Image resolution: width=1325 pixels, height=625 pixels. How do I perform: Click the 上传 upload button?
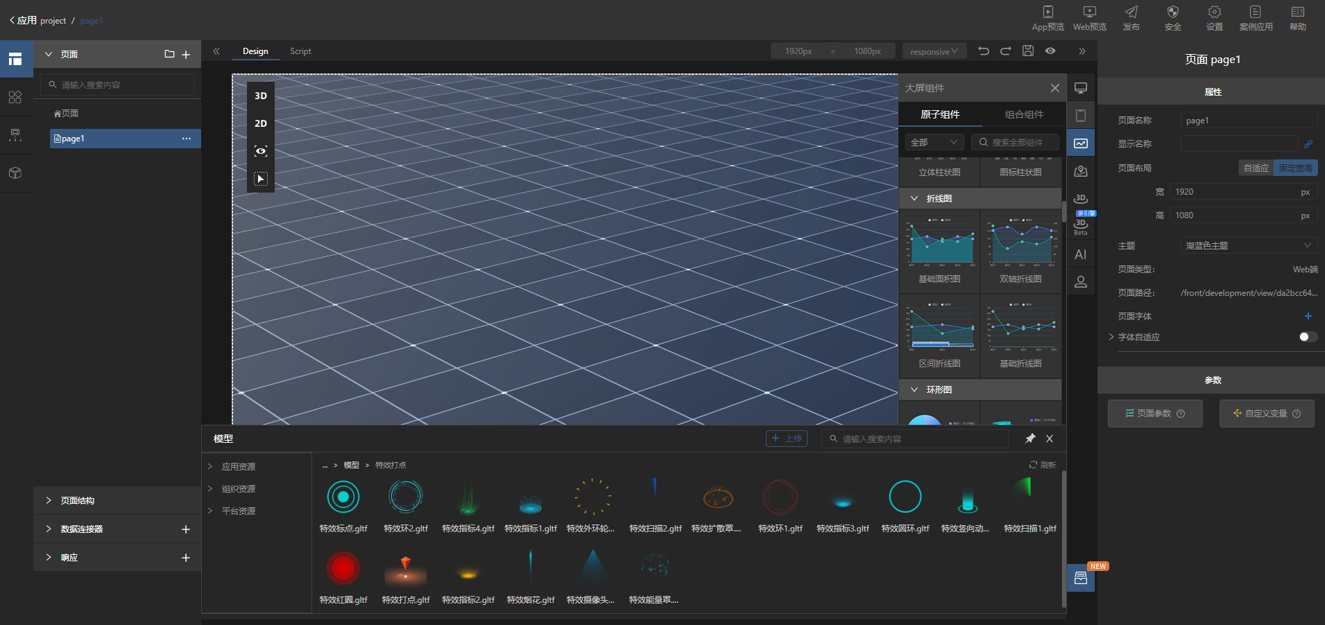787,439
